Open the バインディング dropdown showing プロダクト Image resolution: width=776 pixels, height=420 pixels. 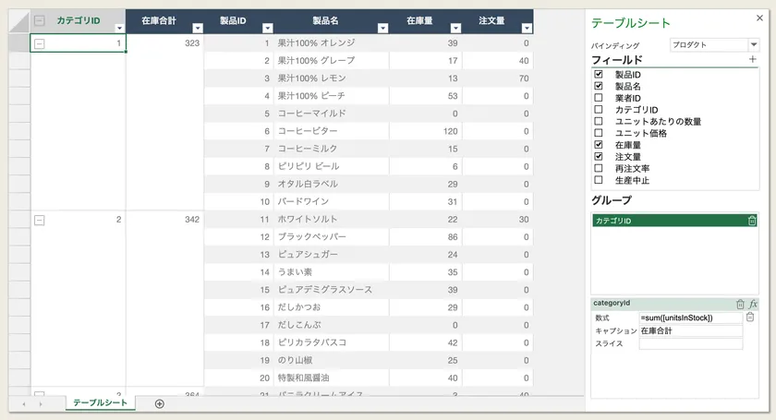[x=715, y=44]
